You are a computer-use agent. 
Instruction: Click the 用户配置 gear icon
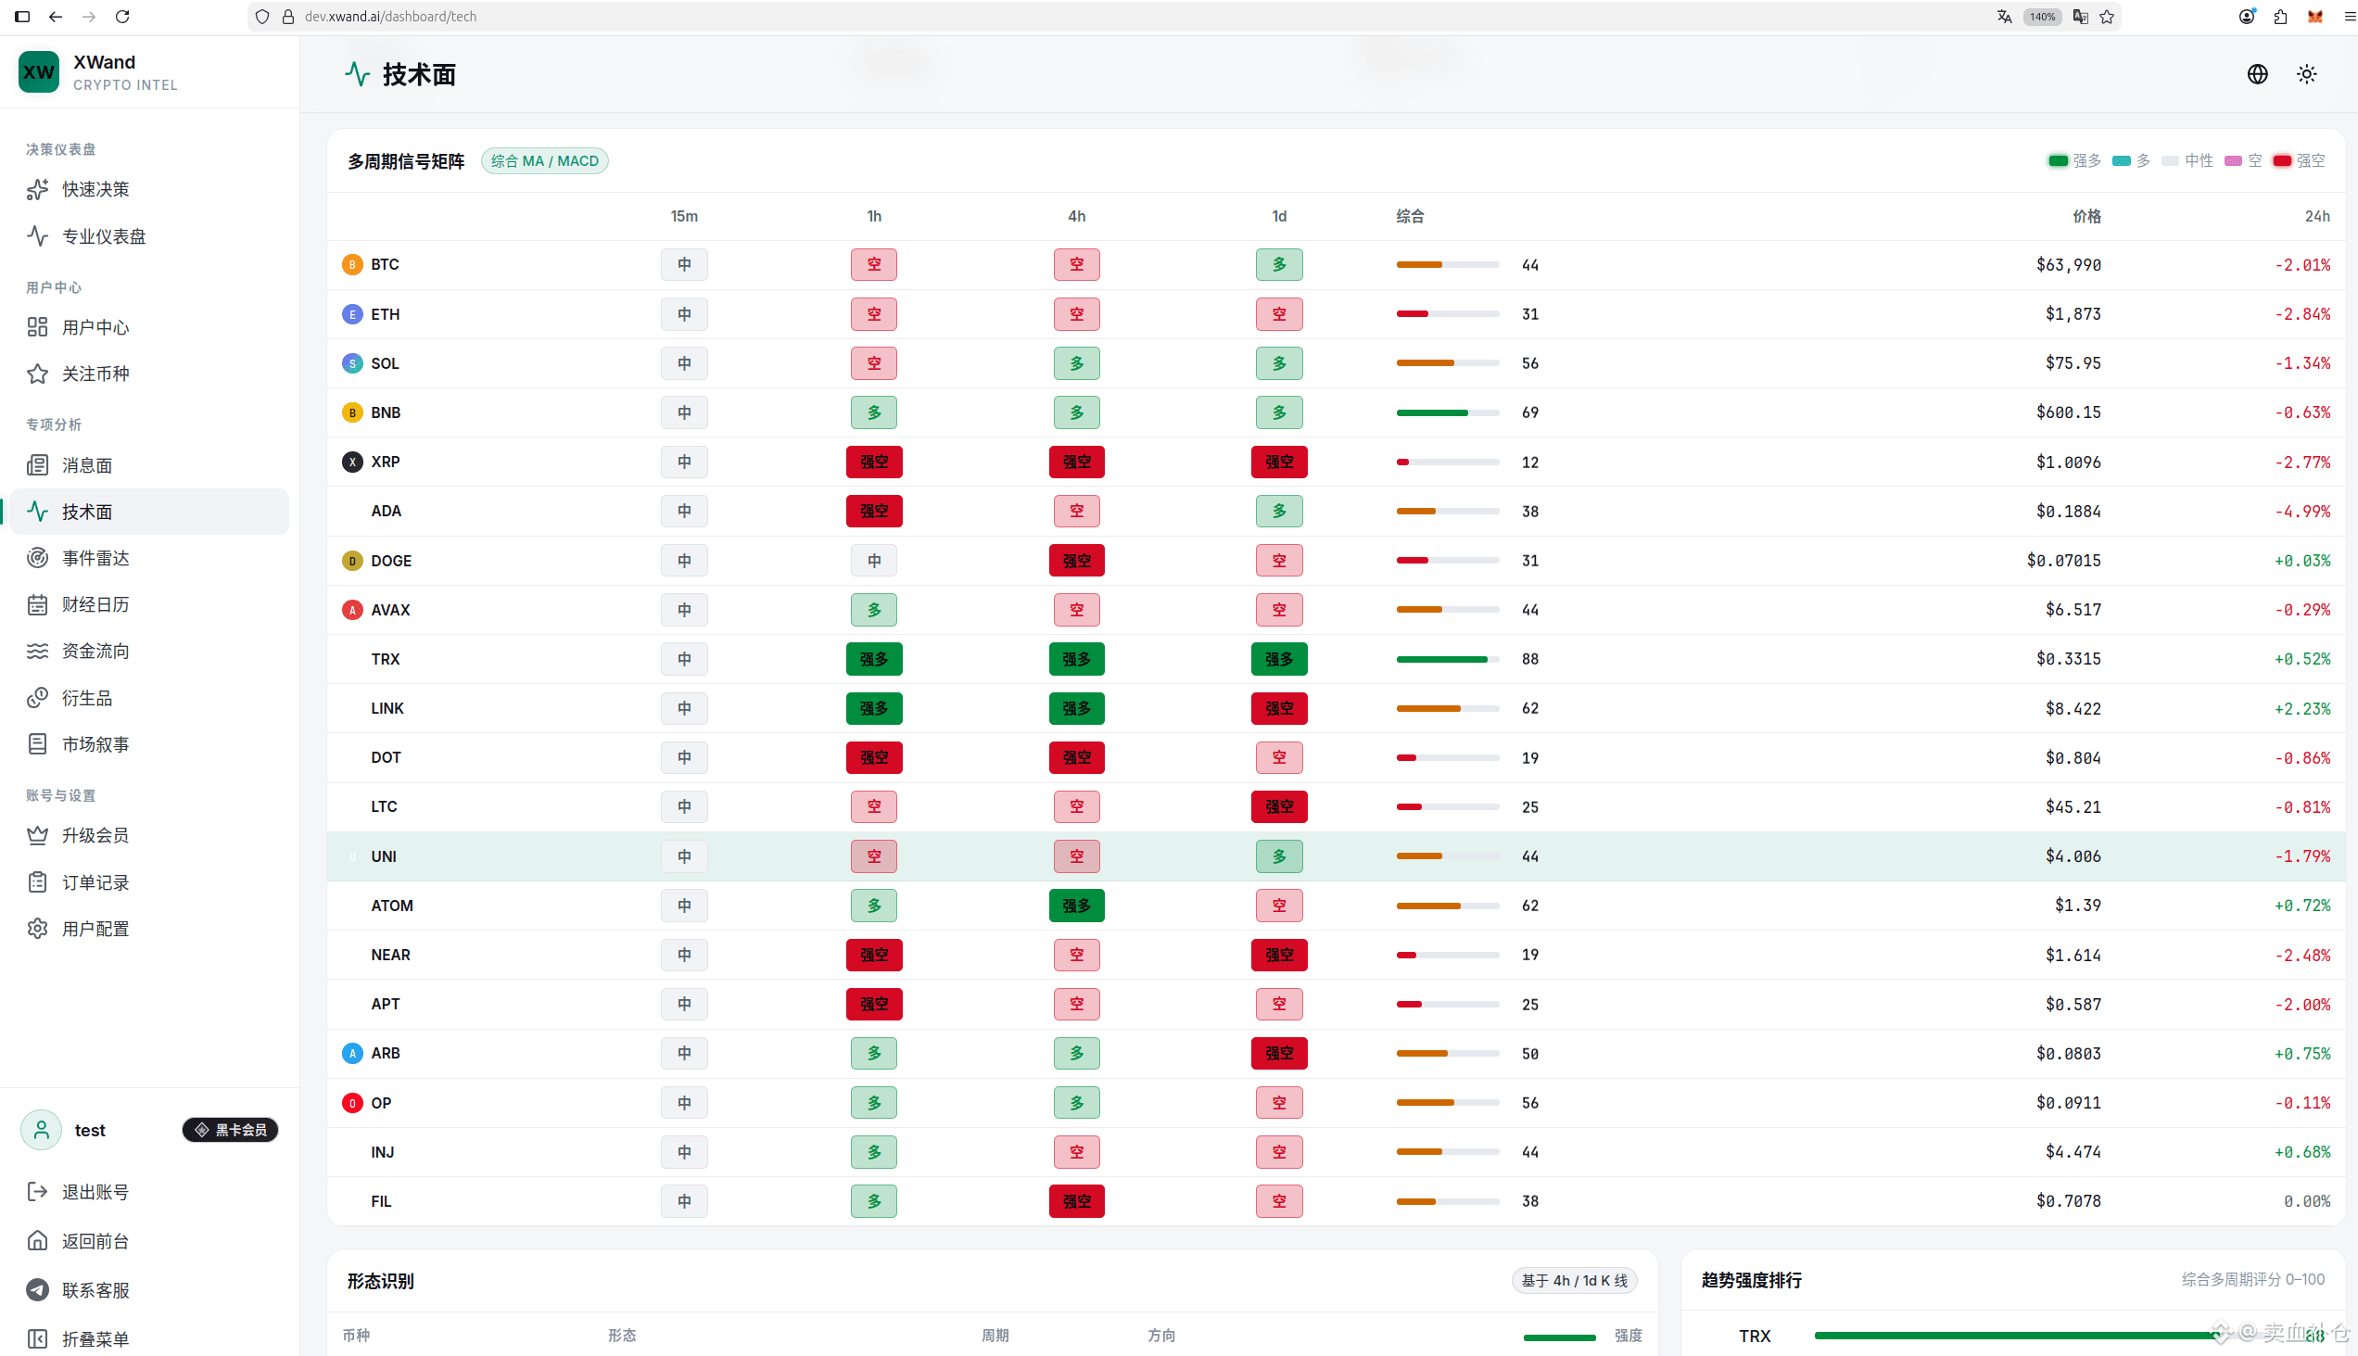37,929
